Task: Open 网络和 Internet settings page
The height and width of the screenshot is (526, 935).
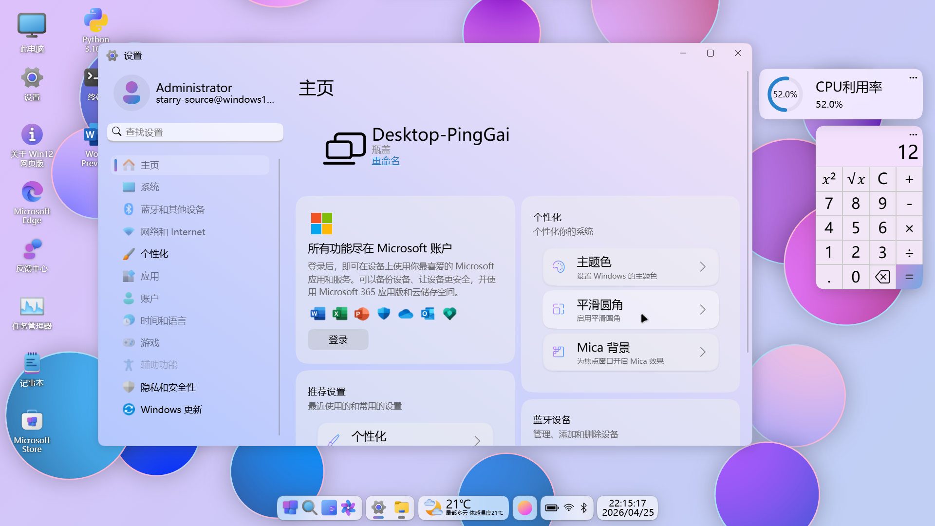Action: [191, 232]
